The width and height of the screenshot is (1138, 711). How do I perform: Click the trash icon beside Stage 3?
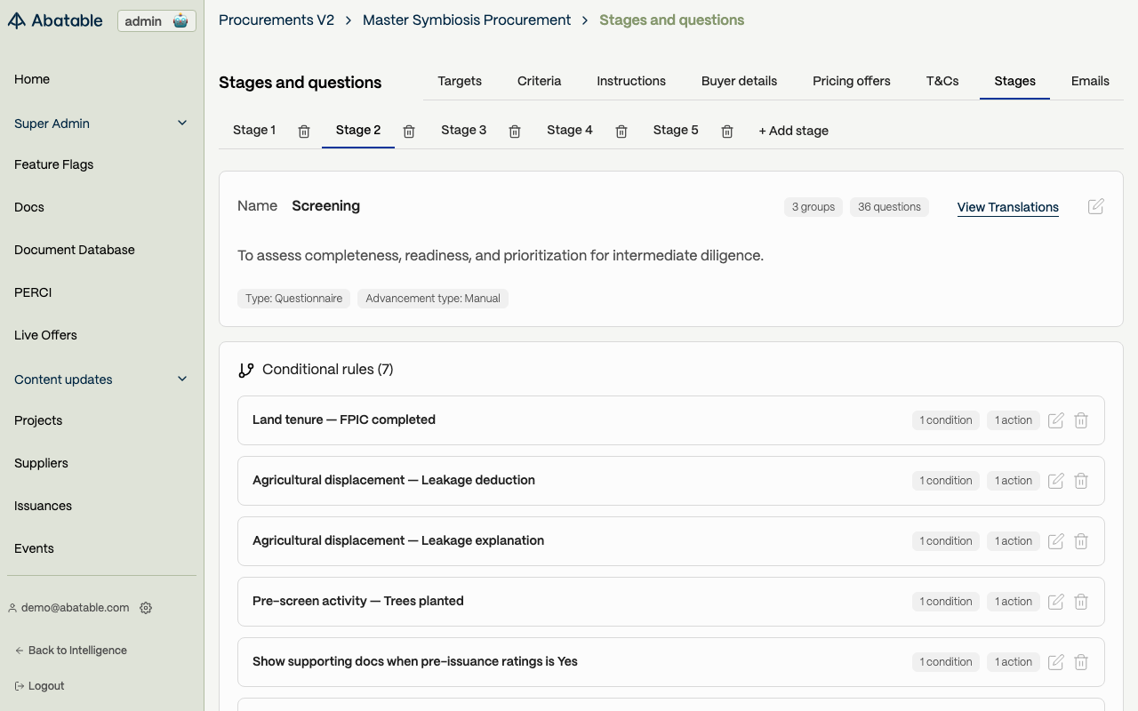point(515,132)
